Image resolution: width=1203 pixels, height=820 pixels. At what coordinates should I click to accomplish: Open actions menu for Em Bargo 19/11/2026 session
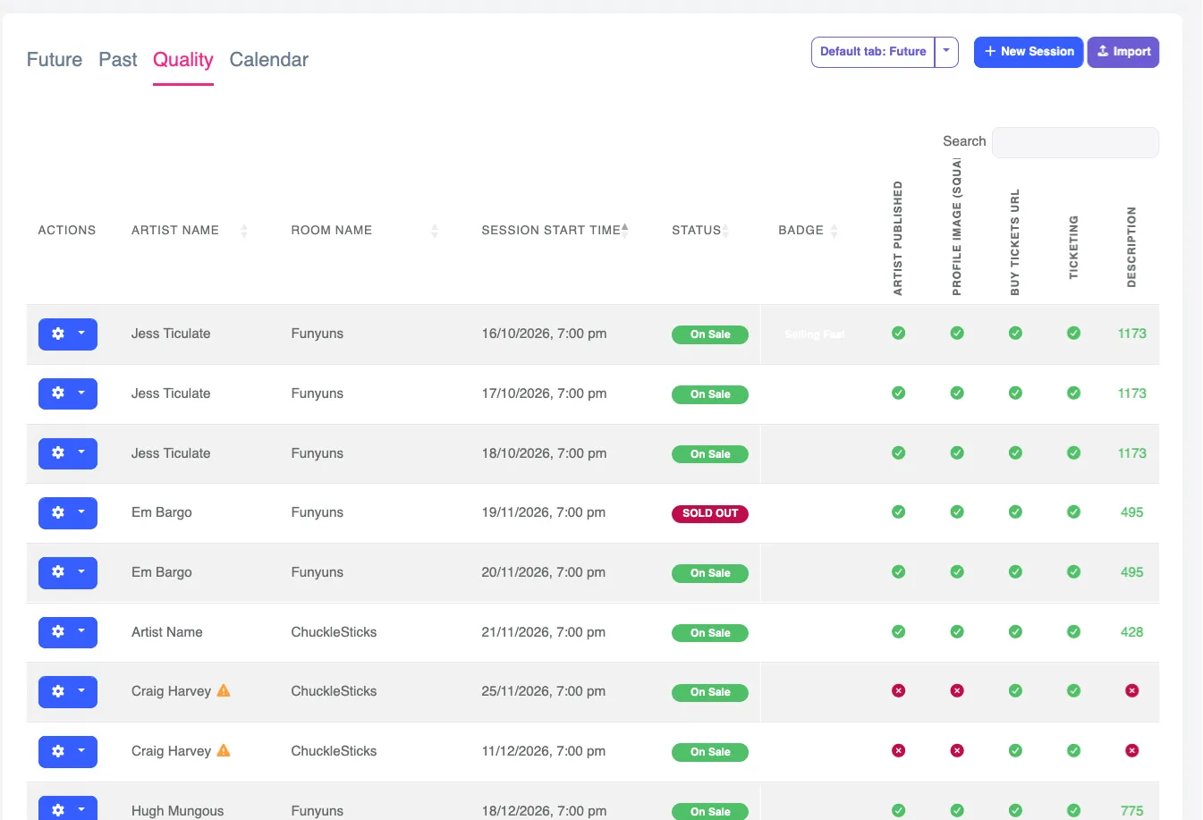pyautogui.click(x=68, y=513)
